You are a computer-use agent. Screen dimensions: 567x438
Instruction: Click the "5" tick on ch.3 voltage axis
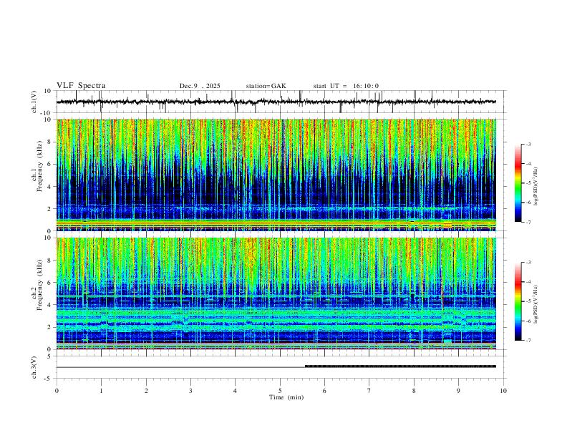coord(50,356)
